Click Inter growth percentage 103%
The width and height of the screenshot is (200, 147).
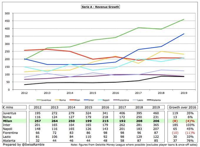pos(190,125)
